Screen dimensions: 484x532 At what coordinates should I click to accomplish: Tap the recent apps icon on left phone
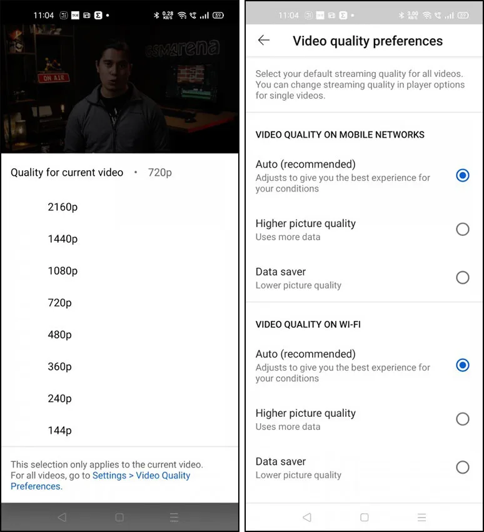[174, 517]
